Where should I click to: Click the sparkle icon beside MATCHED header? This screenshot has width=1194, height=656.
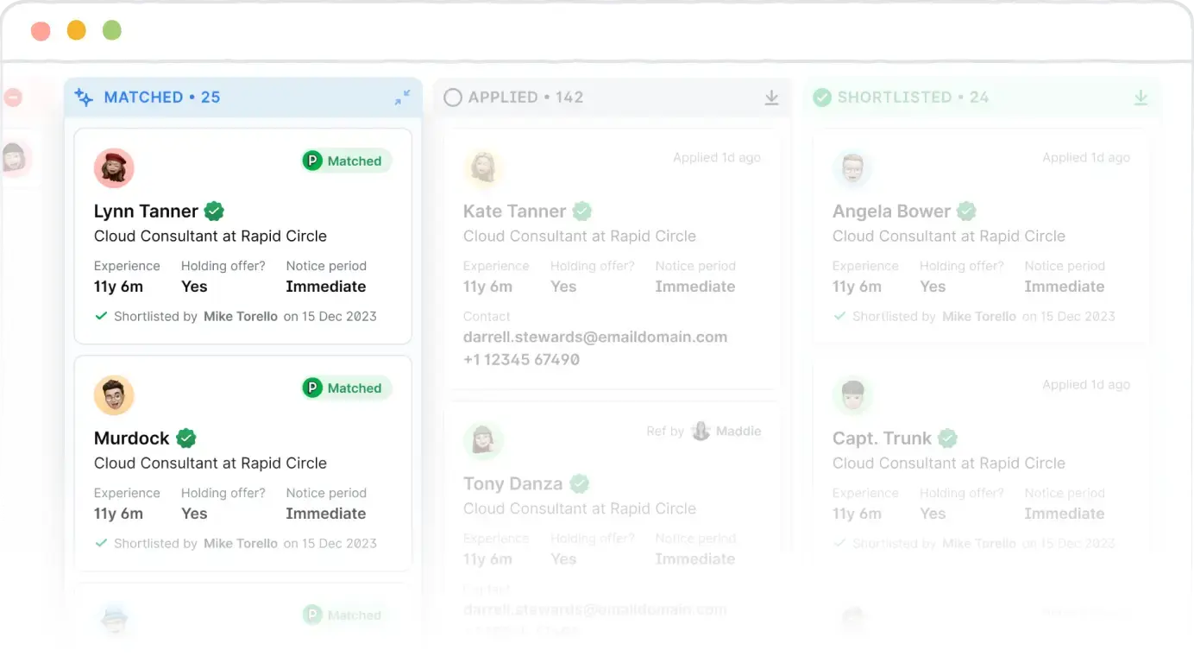pyautogui.click(x=83, y=98)
